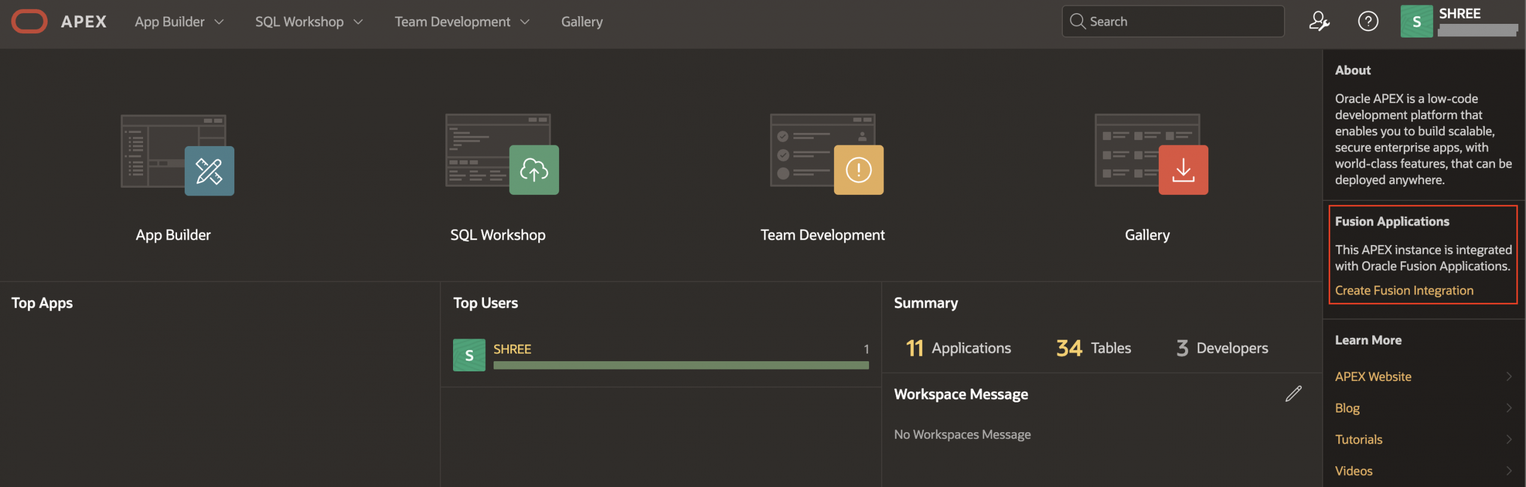This screenshot has height=487, width=1526.
Task: Click the green SHREE avatar in Top Users
Action: click(x=469, y=355)
